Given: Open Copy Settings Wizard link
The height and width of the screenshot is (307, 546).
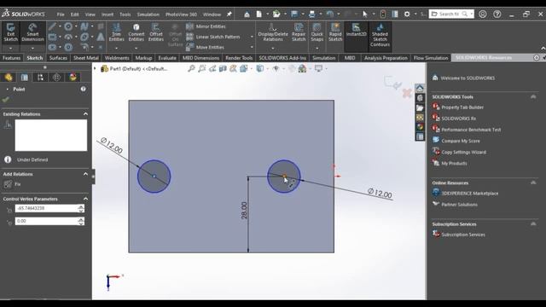Looking at the screenshot, I should click(x=463, y=152).
